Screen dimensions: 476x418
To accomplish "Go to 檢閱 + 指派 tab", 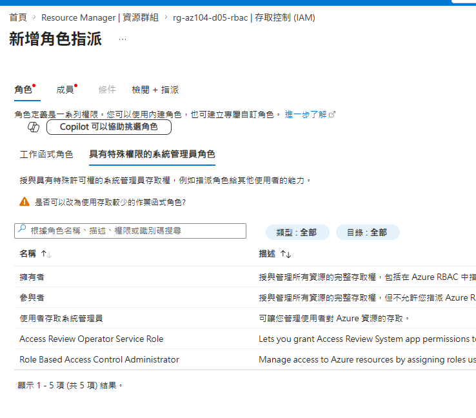I will [155, 90].
